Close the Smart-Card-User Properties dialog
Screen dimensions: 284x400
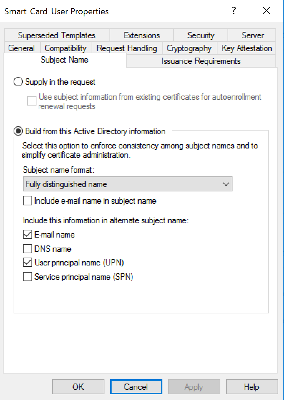266,11
